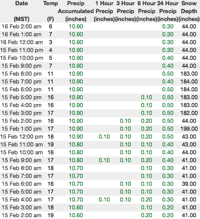
Task: Click the Precip Accumulated column header
Action: click(76, 11)
